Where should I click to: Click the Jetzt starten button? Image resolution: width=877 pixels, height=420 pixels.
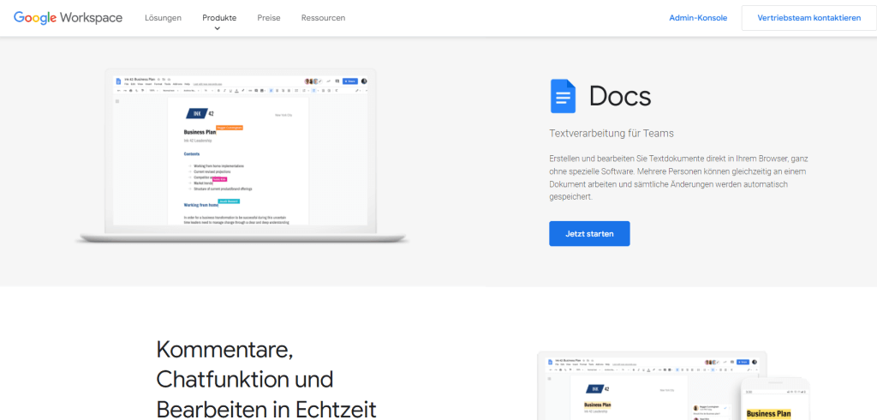tap(589, 233)
